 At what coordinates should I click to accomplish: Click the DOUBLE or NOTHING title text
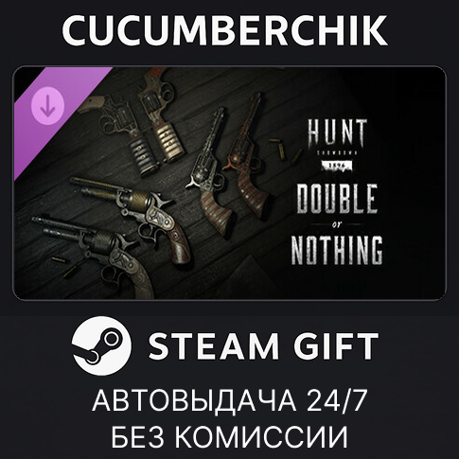(337, 224)
